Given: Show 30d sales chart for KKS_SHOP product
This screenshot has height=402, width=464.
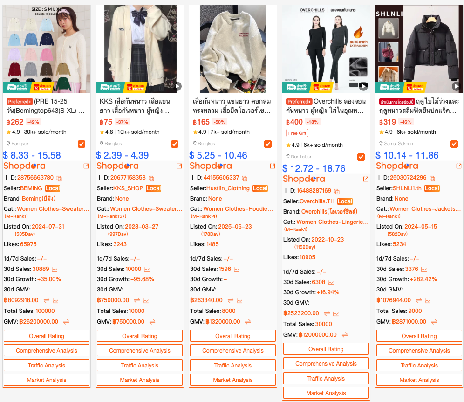Looking at the screenshot, I should 147,269.
